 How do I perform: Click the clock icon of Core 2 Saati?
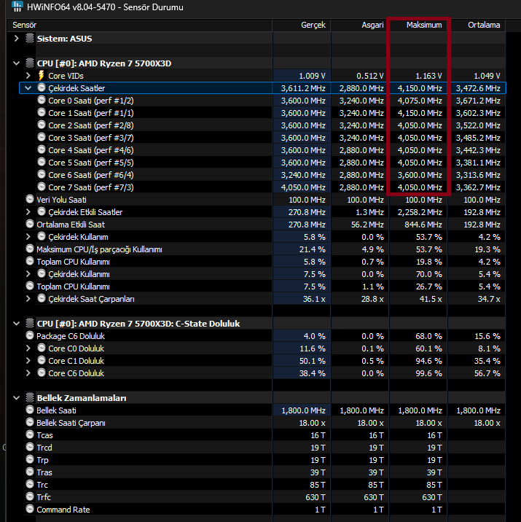point(42,125)
